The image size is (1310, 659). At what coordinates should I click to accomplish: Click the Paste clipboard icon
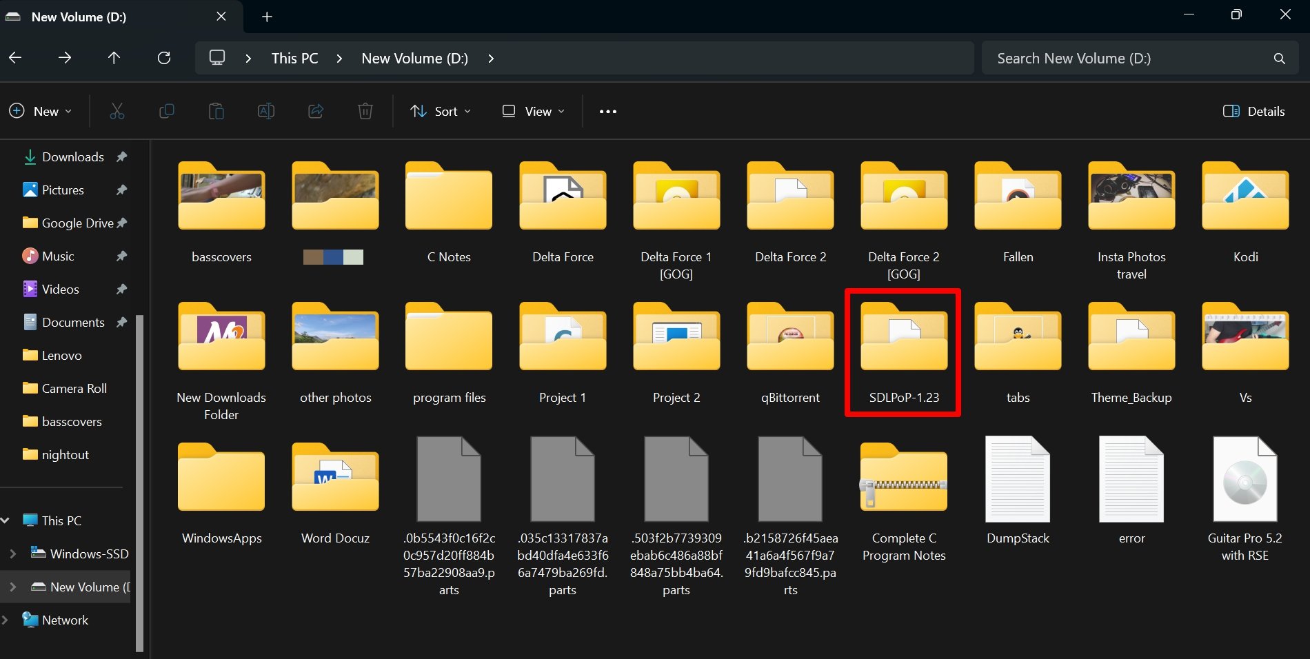(216, 111)
